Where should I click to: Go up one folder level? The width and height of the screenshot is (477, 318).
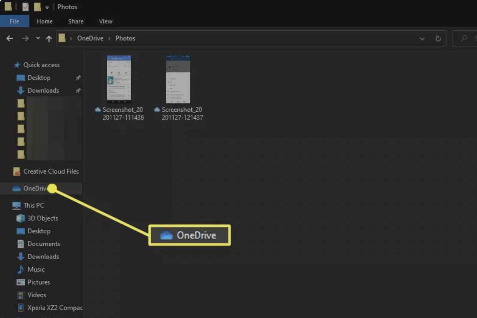tap(49, 38)
